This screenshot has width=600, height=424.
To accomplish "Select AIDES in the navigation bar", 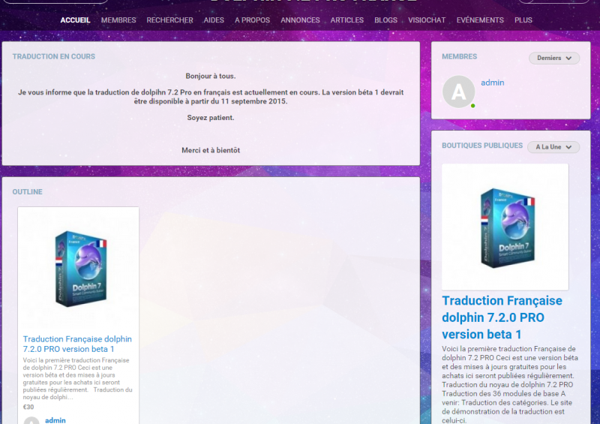I will [214, 20].
